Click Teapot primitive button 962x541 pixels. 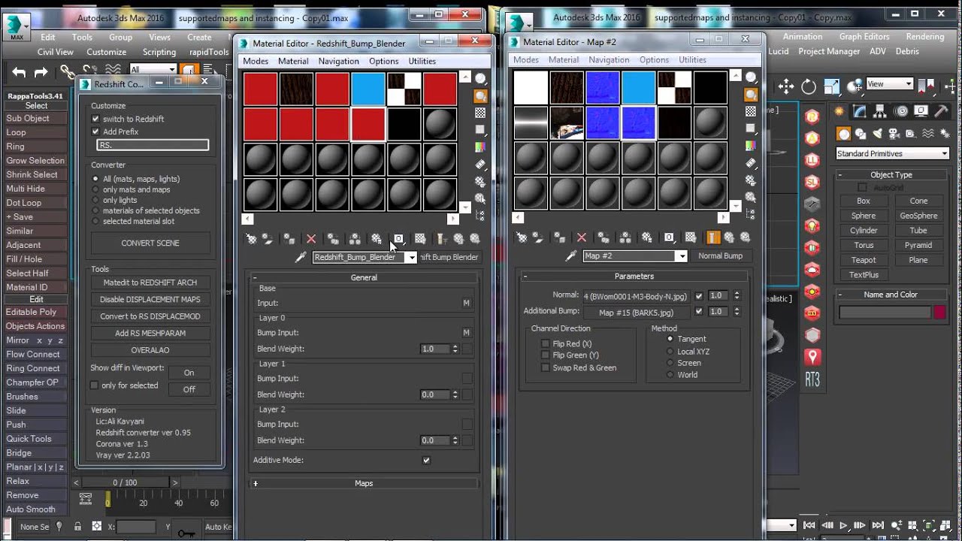click(864, 260)
